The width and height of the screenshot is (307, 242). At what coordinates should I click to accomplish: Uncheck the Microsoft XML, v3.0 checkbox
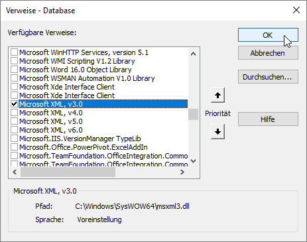click(x=15, y=104)
